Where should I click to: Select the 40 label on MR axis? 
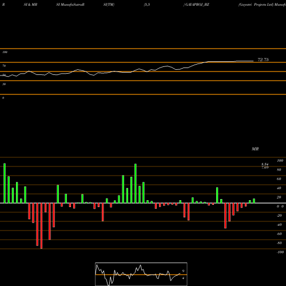coord(279,188)
